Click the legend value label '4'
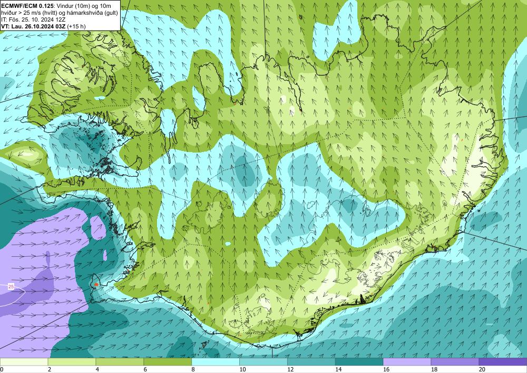 coord(97,369)
